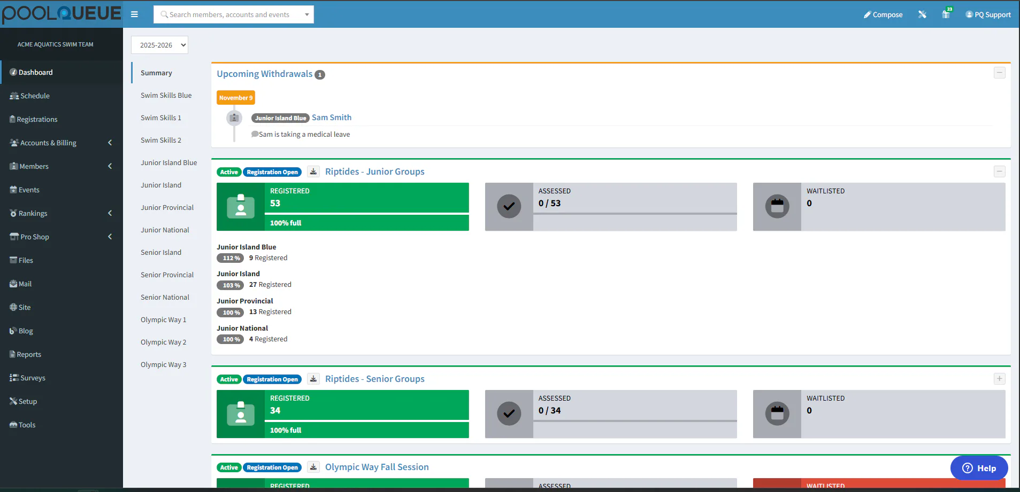The width and height of the screenshot is (1020, 492).
Task: Open Sam Smith's member link
Action: 332,118
